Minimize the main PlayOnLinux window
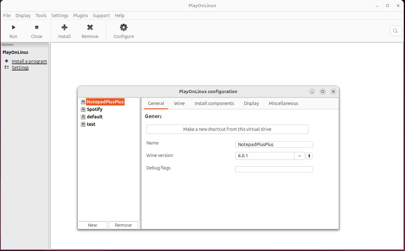This screenshot has width=405, height=251. pyautogui.click(x=377, y=6)
